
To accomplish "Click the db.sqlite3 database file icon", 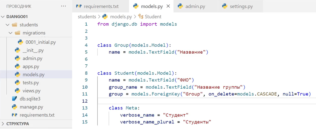I will [x=14, y=99].
